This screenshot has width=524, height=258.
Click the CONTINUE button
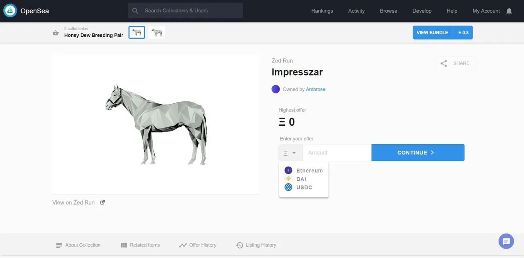point(418,153)
